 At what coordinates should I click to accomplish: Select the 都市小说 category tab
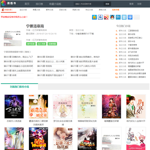click(50, 10)
